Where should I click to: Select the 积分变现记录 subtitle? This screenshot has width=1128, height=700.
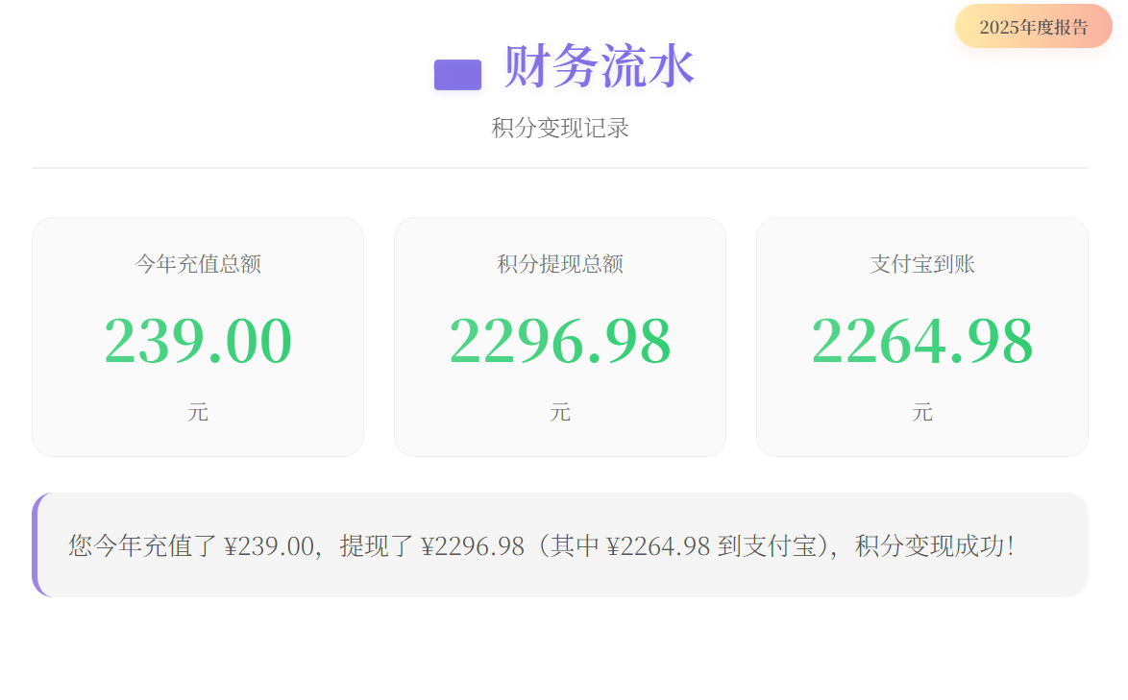click(x=560, y=128)
